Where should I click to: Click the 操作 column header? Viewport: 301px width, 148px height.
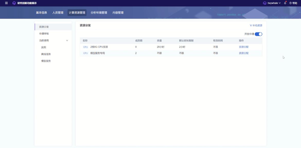point(241,41)
